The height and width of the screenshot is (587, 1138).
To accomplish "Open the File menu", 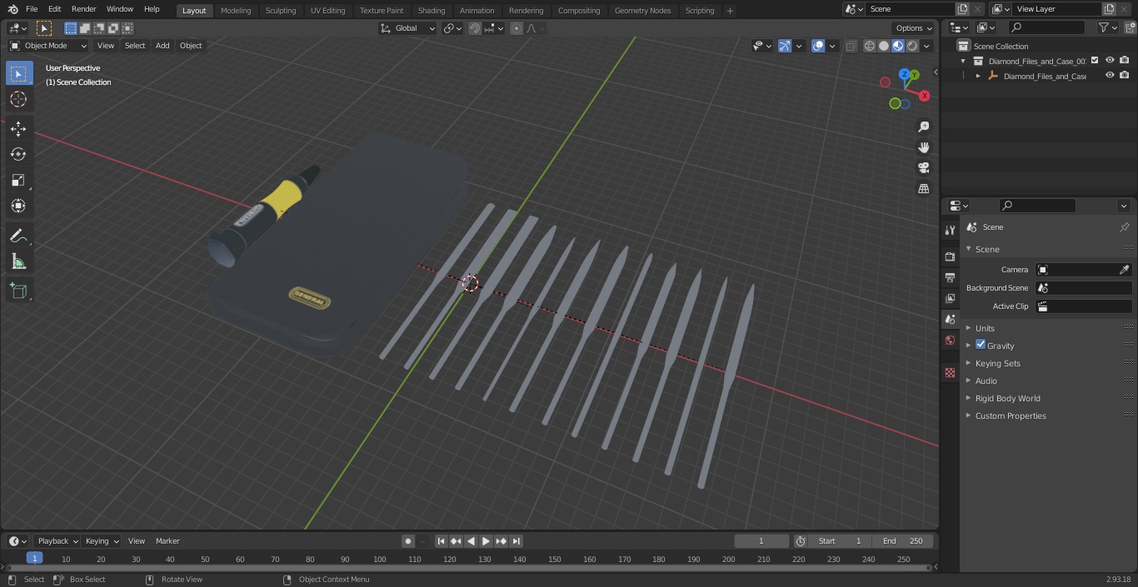I will click(x=32, y=9).
